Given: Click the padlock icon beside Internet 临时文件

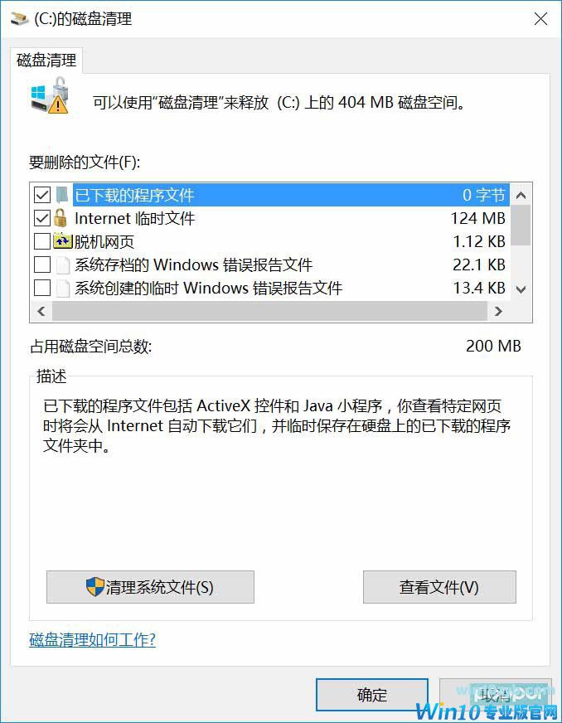Looking at the screenshot, I should pos(60,217).
